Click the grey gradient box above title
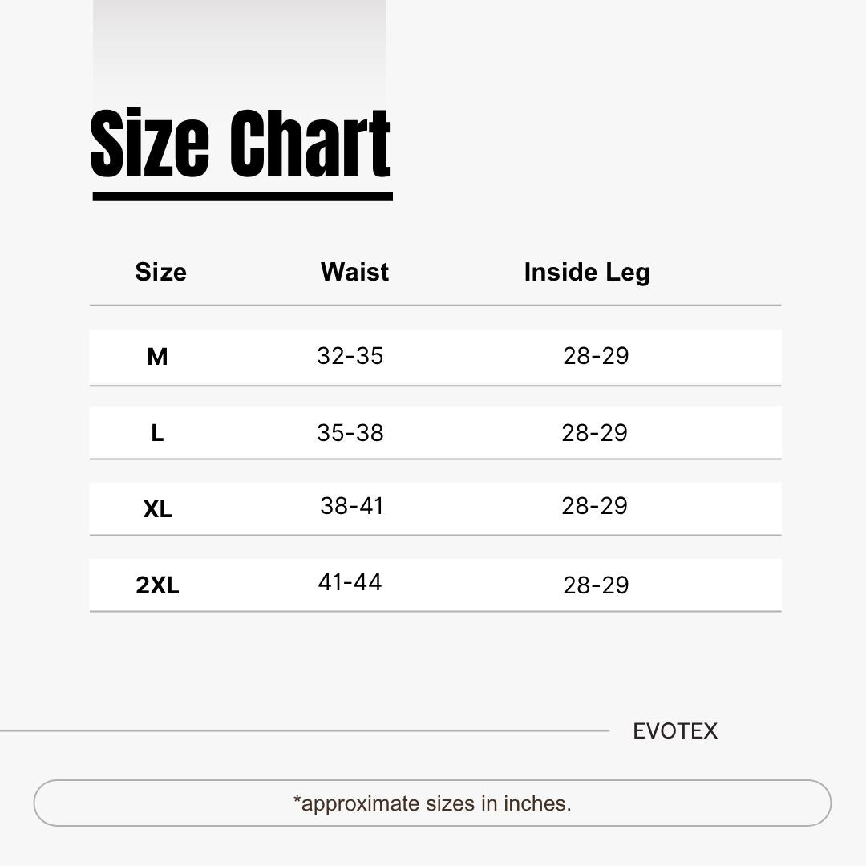Viewport: 866px width, 866px height. coord(239,52)
